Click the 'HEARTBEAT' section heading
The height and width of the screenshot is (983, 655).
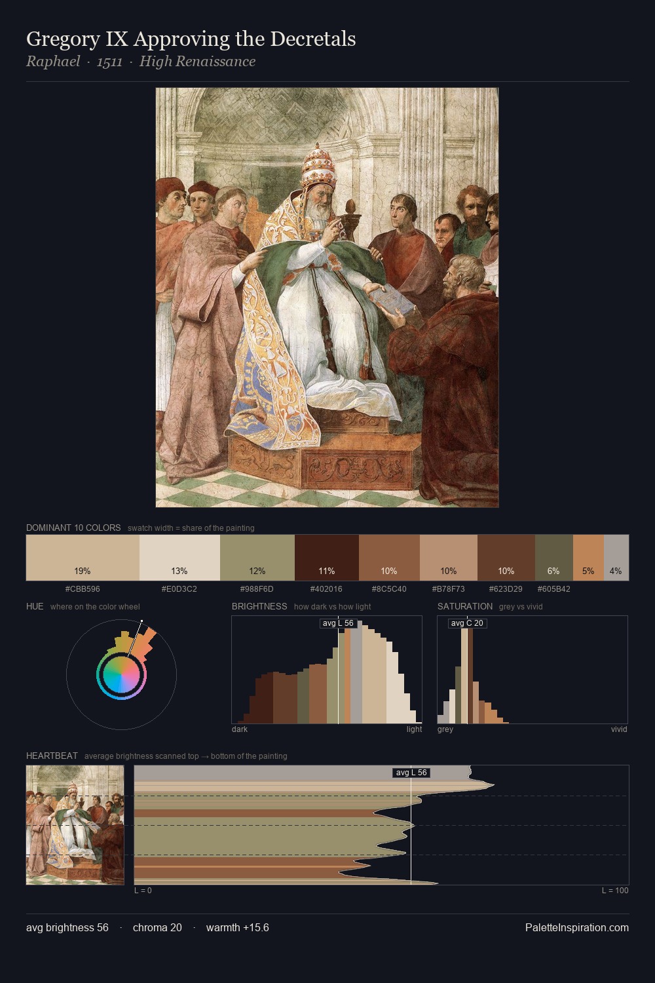(x=52, y=756)
